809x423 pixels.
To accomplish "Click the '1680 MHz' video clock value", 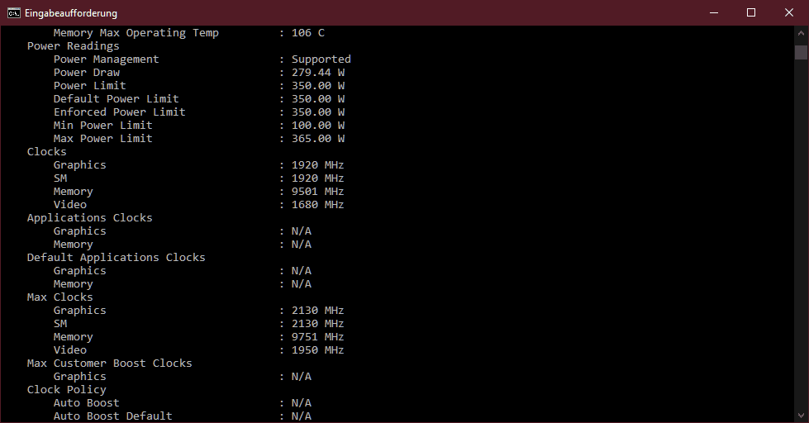I will click(317, 205).
